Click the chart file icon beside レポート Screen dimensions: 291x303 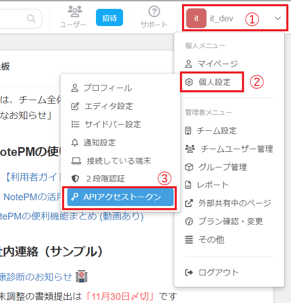(x=188, y=185)
